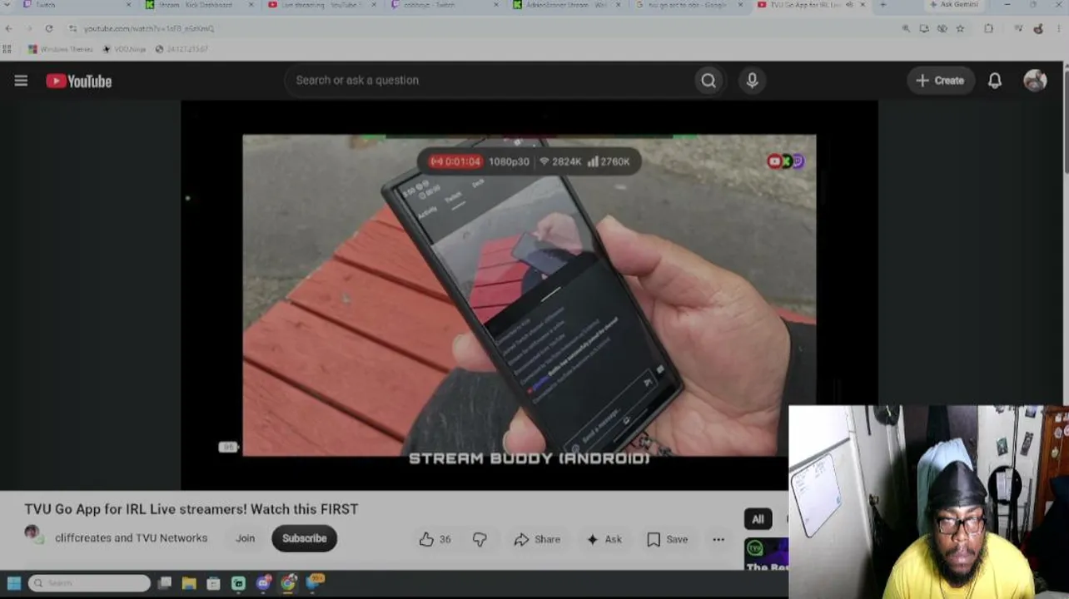
Task: Open a new browser tab
Action: 883,5
